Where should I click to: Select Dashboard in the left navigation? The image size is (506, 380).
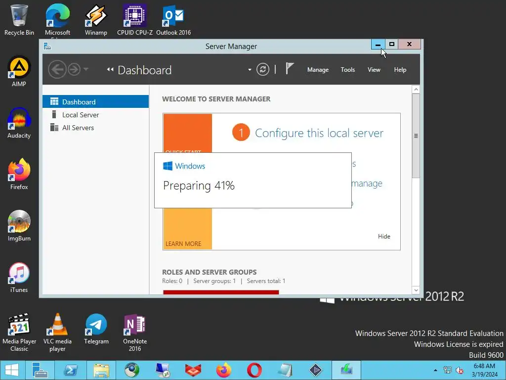[95, 102]
